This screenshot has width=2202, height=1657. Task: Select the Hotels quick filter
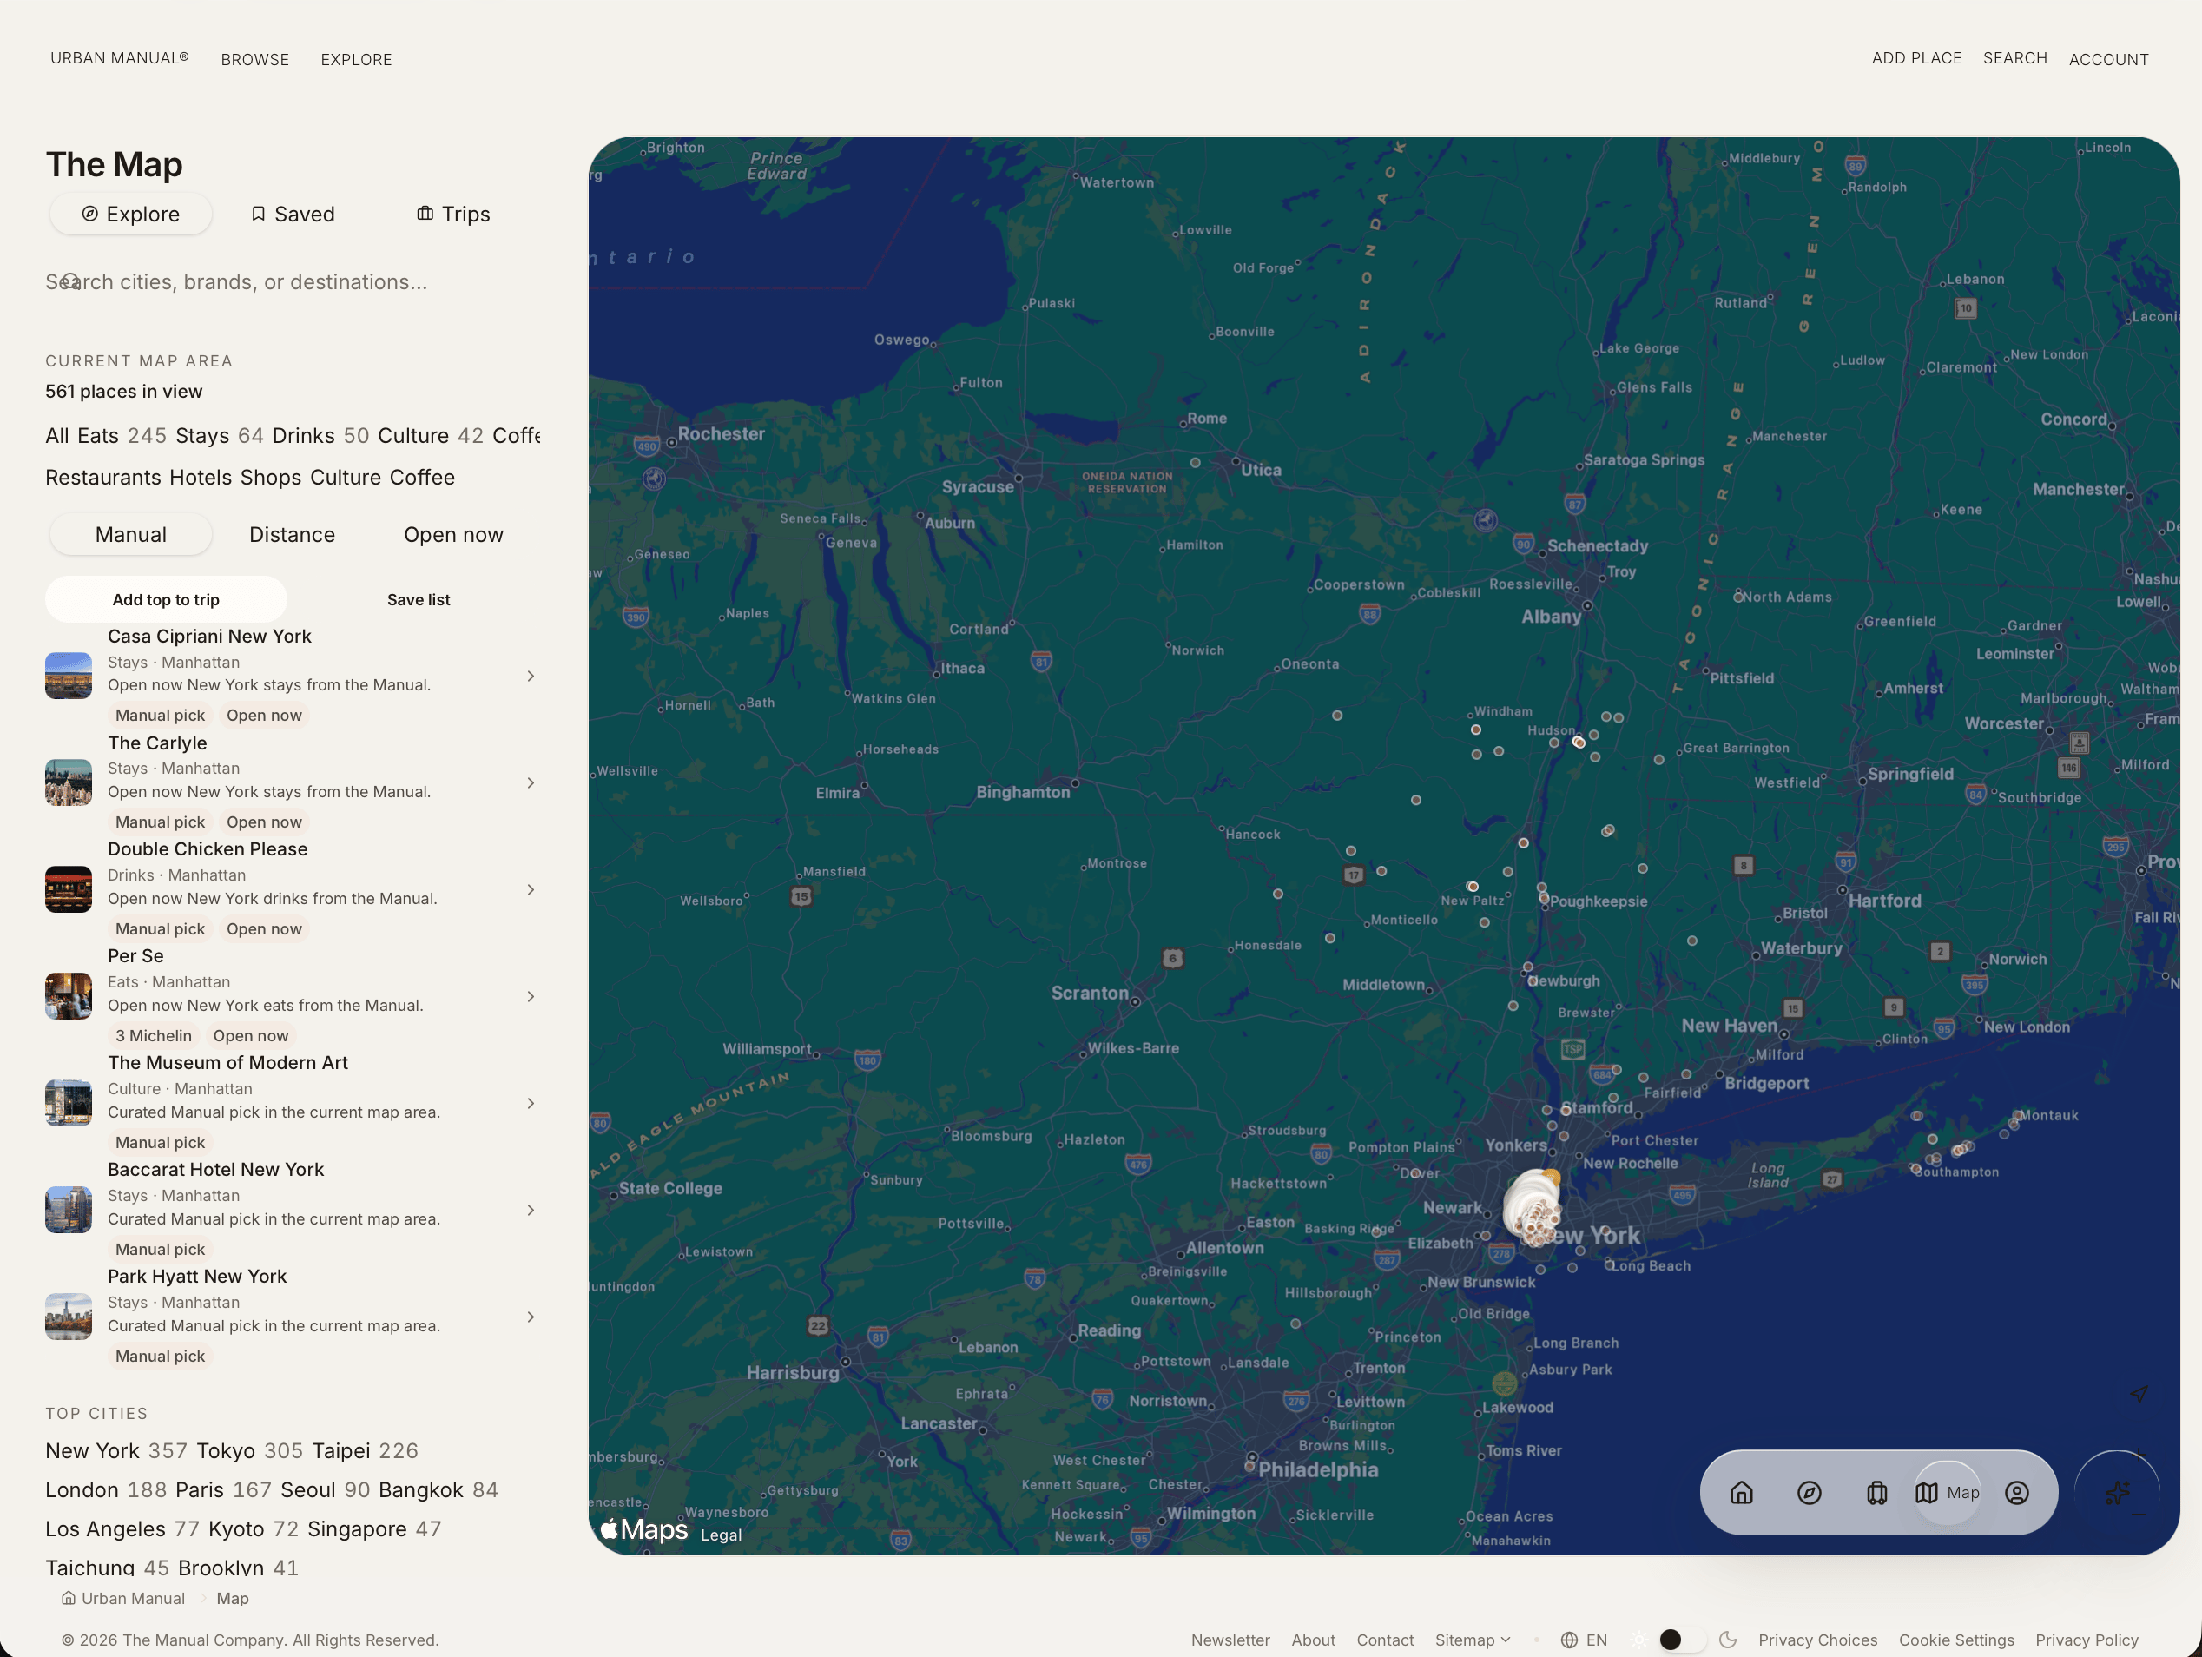click(x=200, y=478)
